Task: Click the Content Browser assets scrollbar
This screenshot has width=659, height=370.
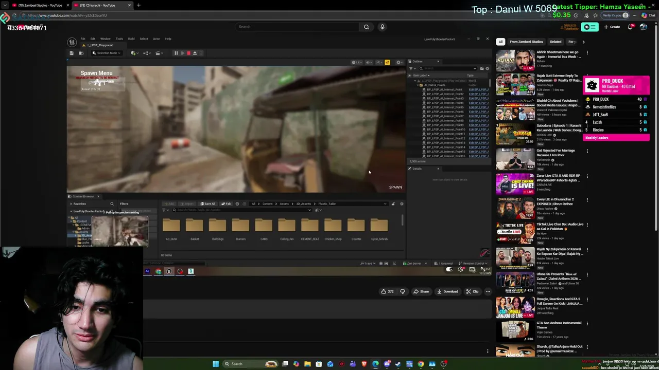Action: click(x=402, y=221)
